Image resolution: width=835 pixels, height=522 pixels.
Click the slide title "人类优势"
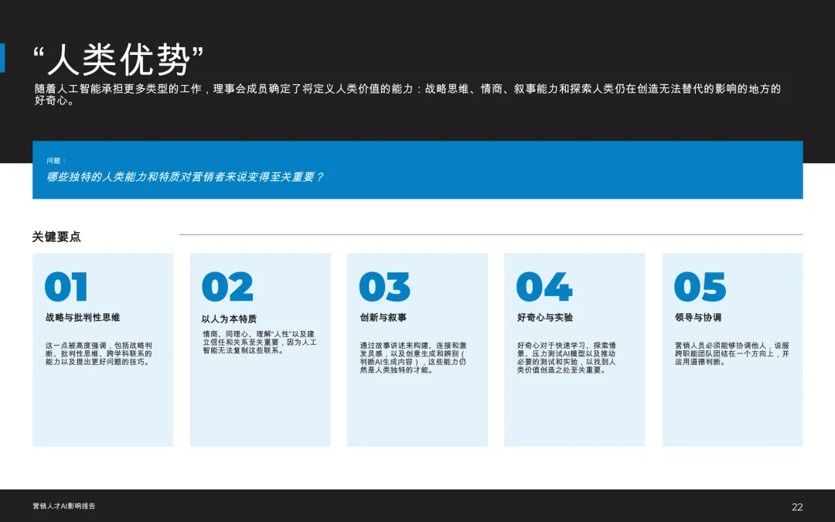116,56
